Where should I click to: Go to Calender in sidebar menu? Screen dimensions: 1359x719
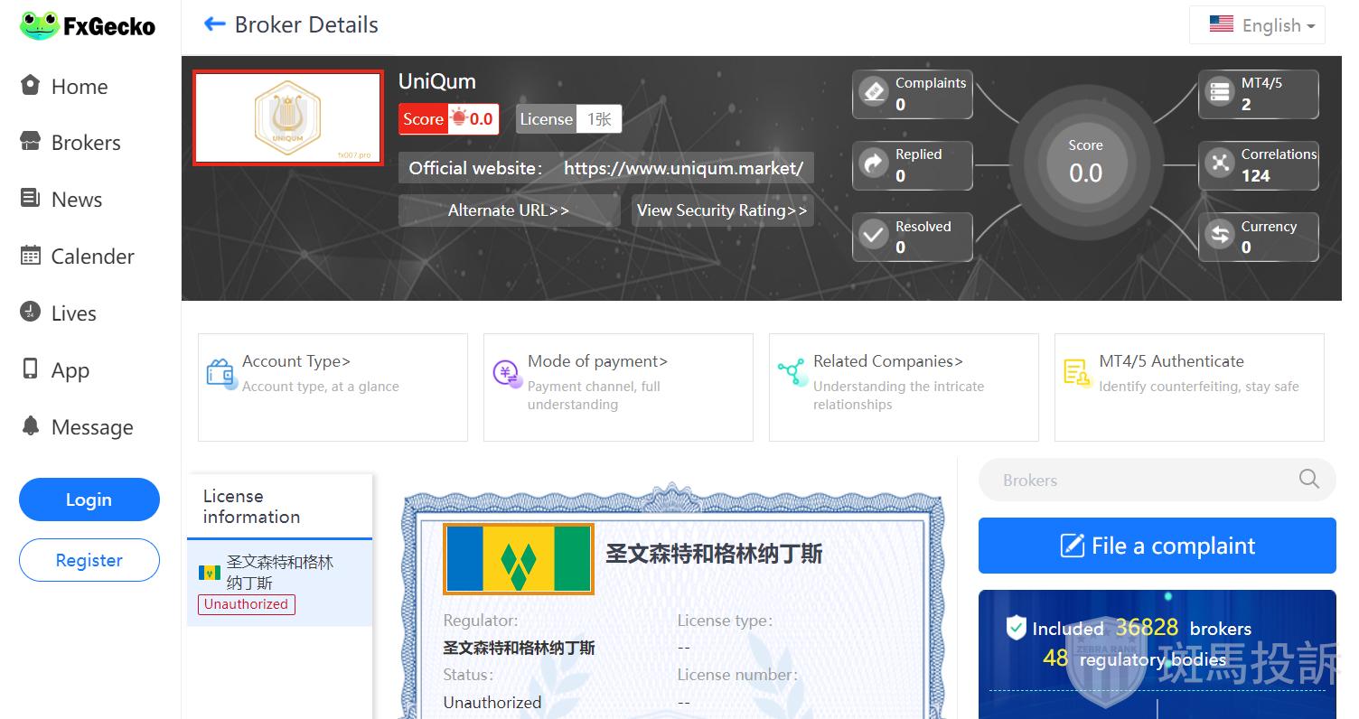[92, 257]
